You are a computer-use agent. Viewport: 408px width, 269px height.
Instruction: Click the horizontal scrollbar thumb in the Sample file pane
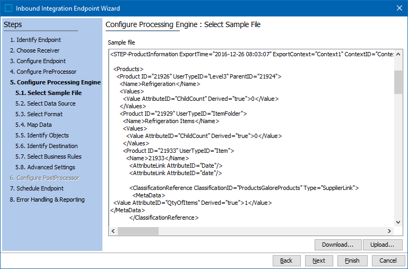138,231
